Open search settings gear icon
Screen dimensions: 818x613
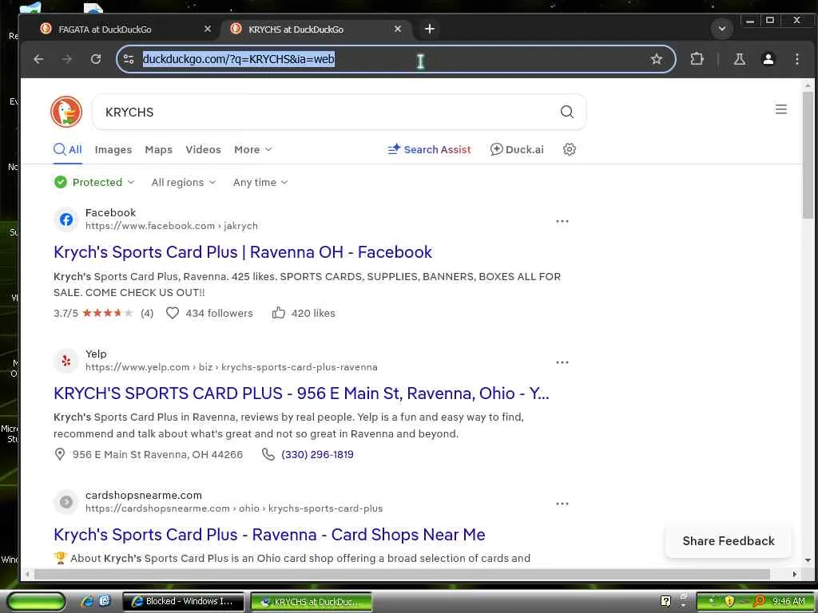pyautogui.click(x=569, y=149)
